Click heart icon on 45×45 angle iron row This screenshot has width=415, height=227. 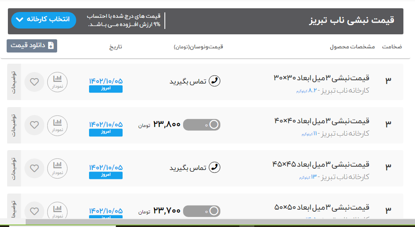(35, 168)
